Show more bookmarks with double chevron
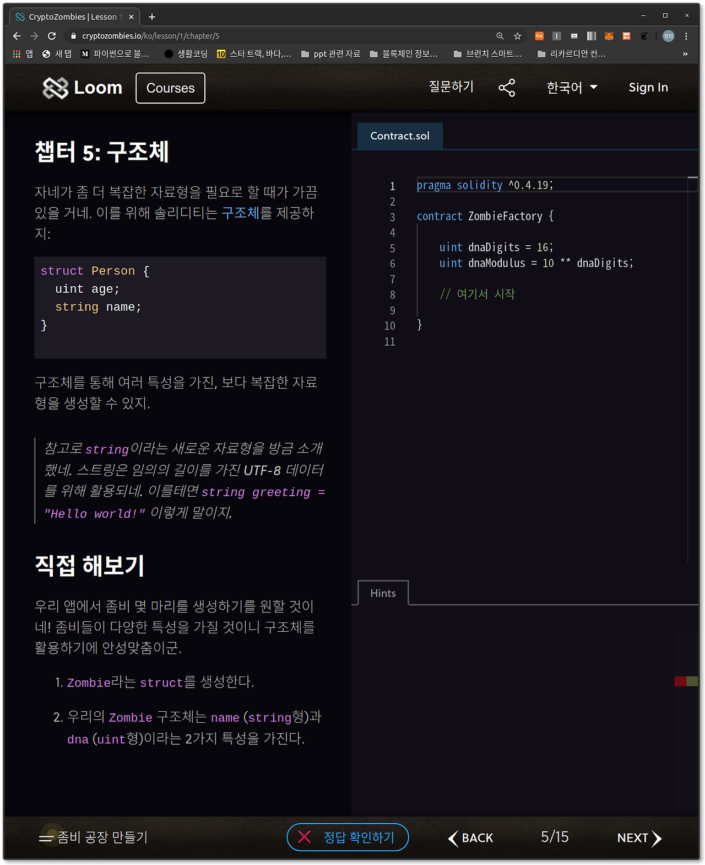Viewport: 705px width, 865px height. click(x=685, y=54)
